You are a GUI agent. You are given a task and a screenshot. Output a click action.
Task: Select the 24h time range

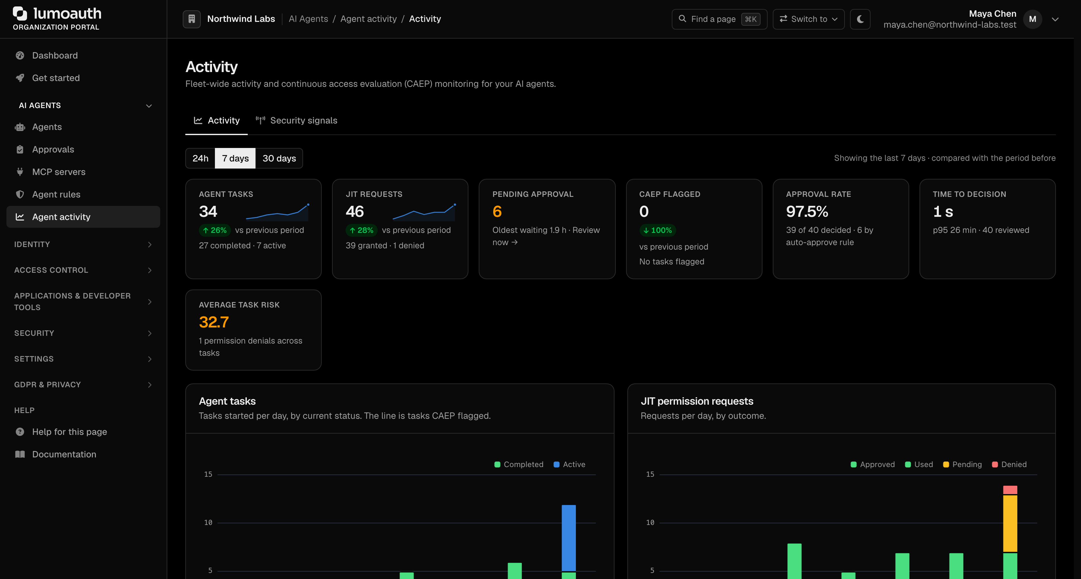pos(200,158)
